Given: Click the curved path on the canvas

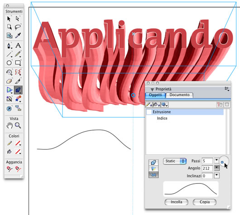Looking at the screenshot, I should [83, 133].
